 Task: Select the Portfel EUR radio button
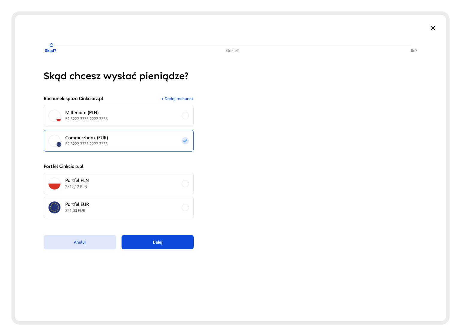pyautogui.click(x=185, y=207)
